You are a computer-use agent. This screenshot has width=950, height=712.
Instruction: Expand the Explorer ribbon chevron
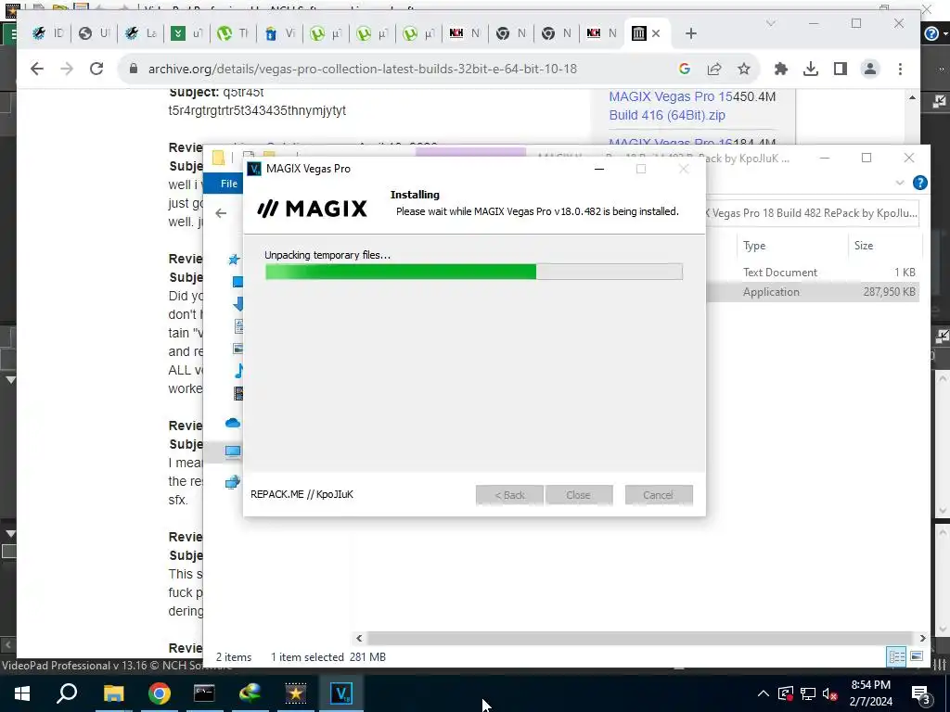click(x=900, y=183)
